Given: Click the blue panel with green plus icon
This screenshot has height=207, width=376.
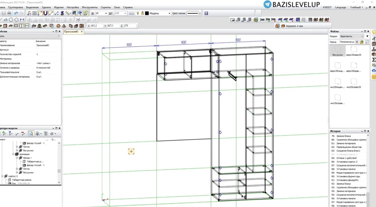Looking at the screenshot, I should tap(298, 20).
